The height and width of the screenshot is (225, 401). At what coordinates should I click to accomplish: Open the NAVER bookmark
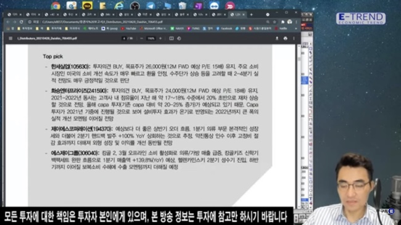[x=177, y=28]
